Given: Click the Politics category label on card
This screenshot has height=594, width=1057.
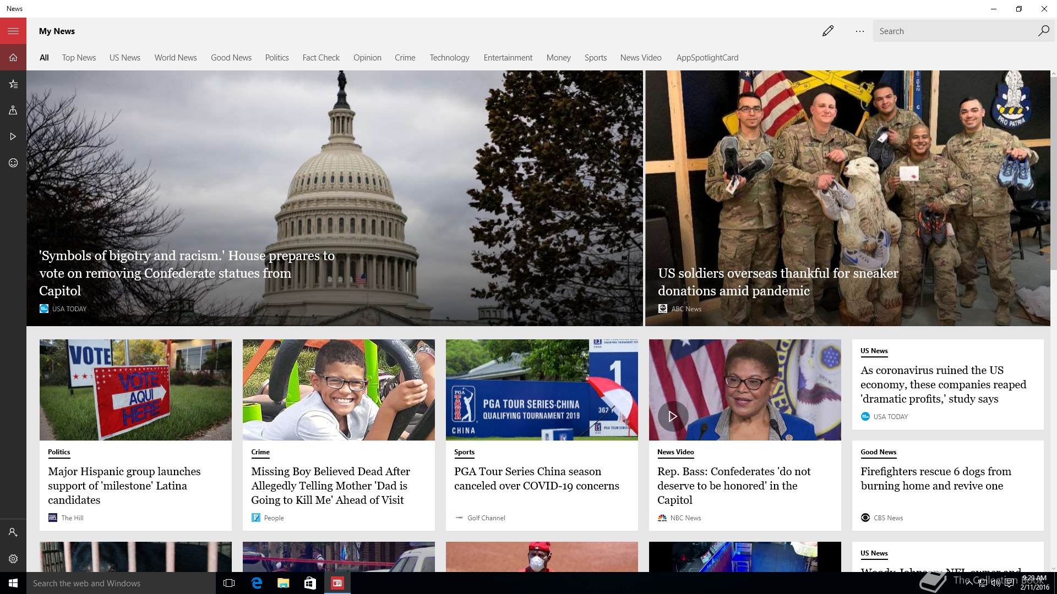Looking at the screenshot, I should (x=59, y=452).
